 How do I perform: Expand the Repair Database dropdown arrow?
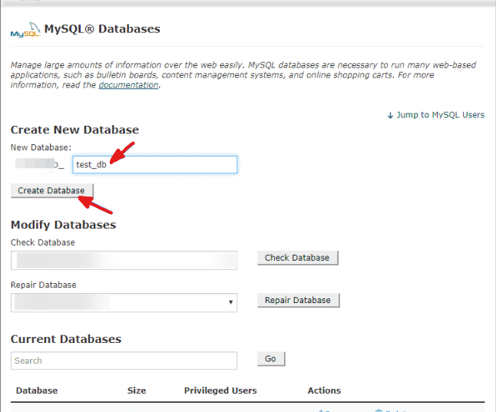(230, 302)
